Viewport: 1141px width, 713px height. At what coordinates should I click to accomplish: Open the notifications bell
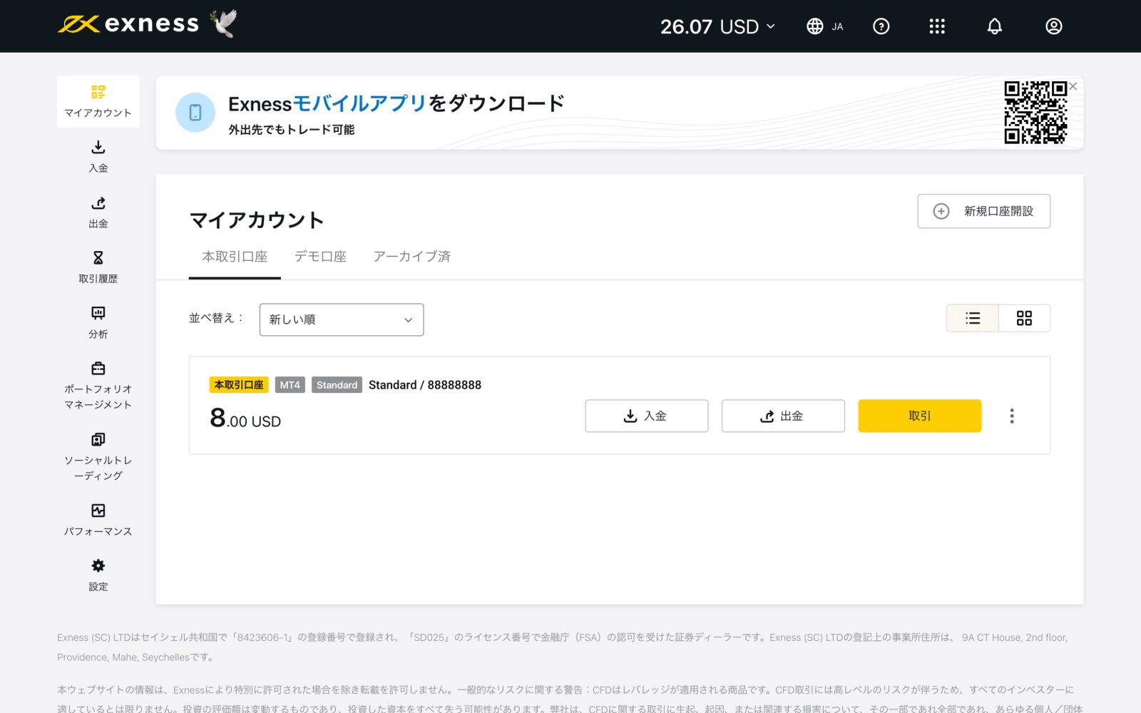point(995,26)
